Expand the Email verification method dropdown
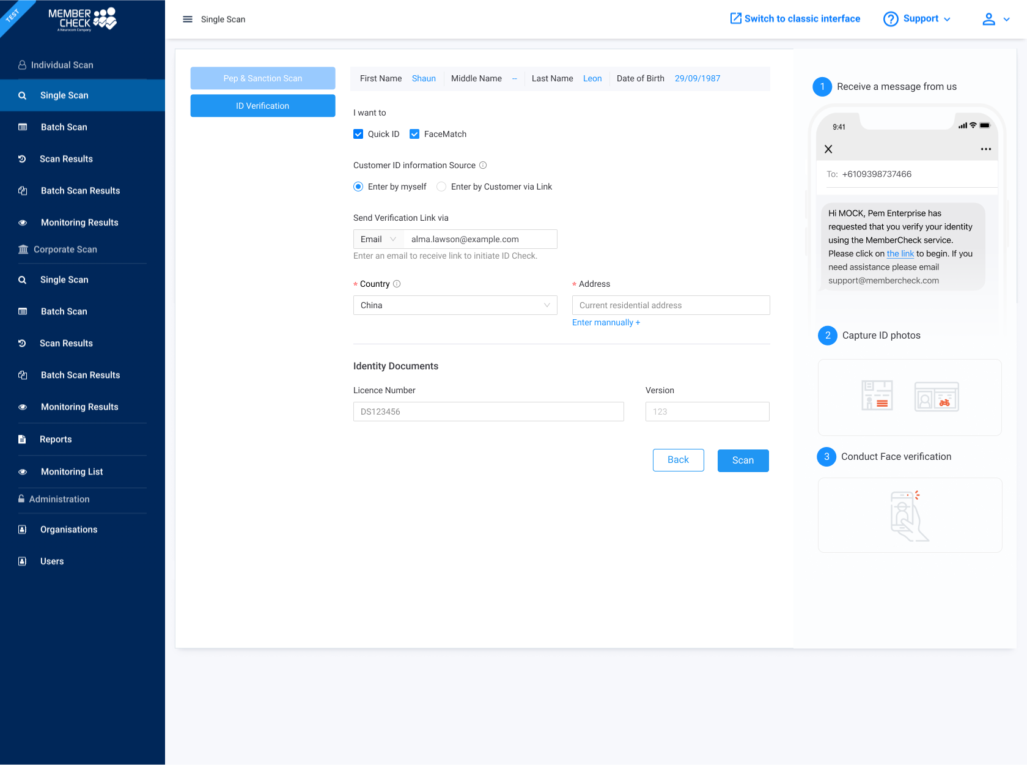The width and height of the screenshot is (1027, 765). coord(378,239)
